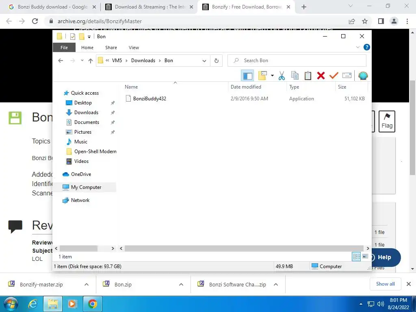Open the View ribbon tab

pos(134,48)
